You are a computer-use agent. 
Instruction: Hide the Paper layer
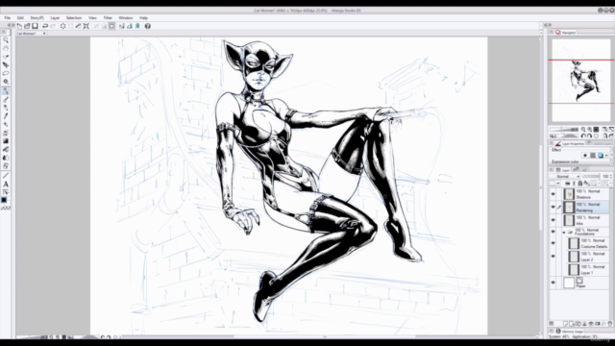coord(553,283)
